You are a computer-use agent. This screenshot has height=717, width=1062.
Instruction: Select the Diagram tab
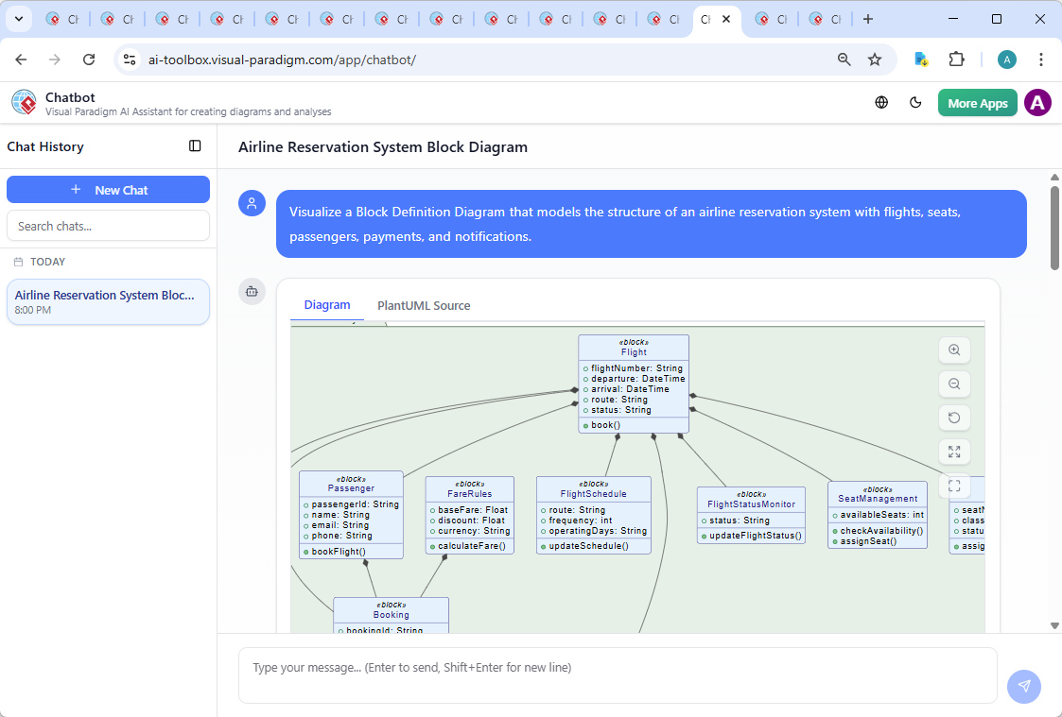click(327, 304)
